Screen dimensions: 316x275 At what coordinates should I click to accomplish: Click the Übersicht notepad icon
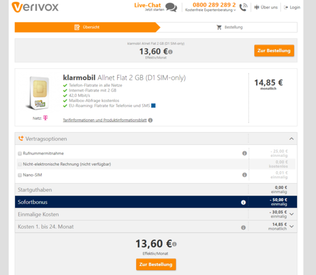77,27
